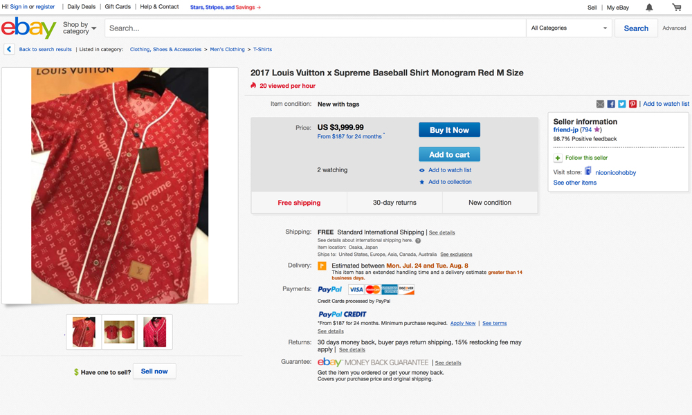Pin listing with Pinterest icon
The height and width of the screenshot is (415, 692).
[x=632, y=104]
